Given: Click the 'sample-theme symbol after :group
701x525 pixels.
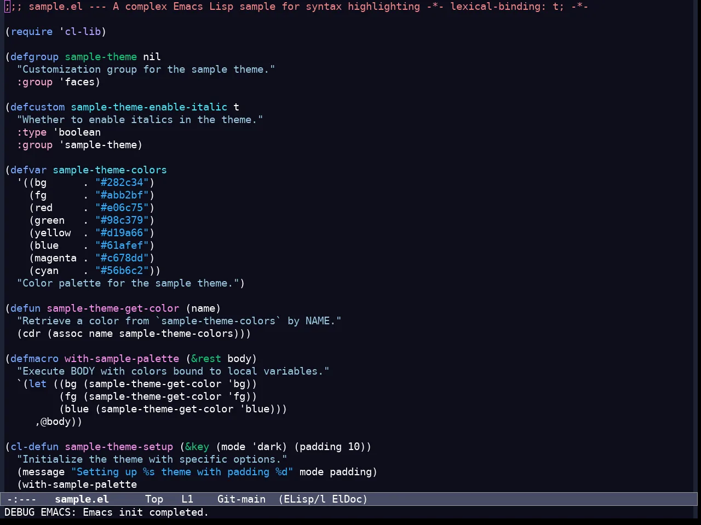Looking at the screenshot, I should (98, 144).
